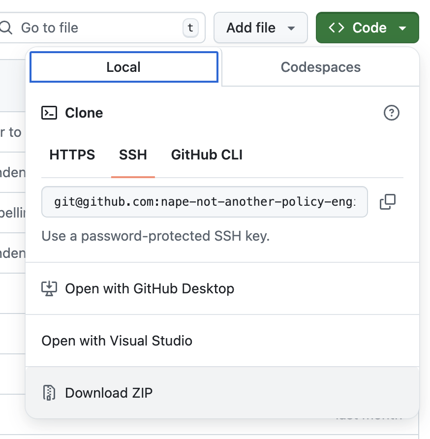
Task: Focus the Go to file search field
Action: click(x=102, y=28)
